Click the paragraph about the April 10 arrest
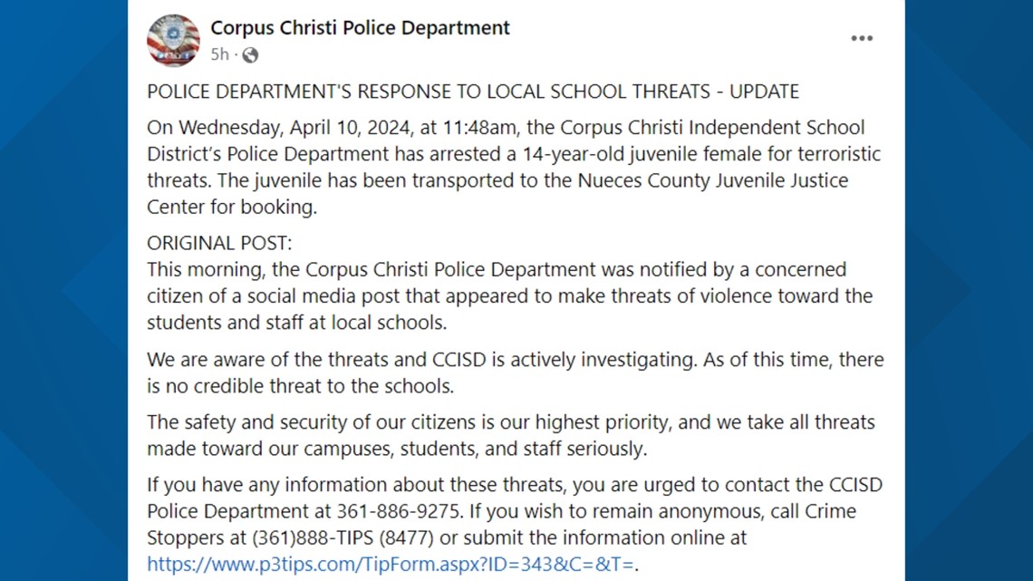1033x581 pixels. 507,167
